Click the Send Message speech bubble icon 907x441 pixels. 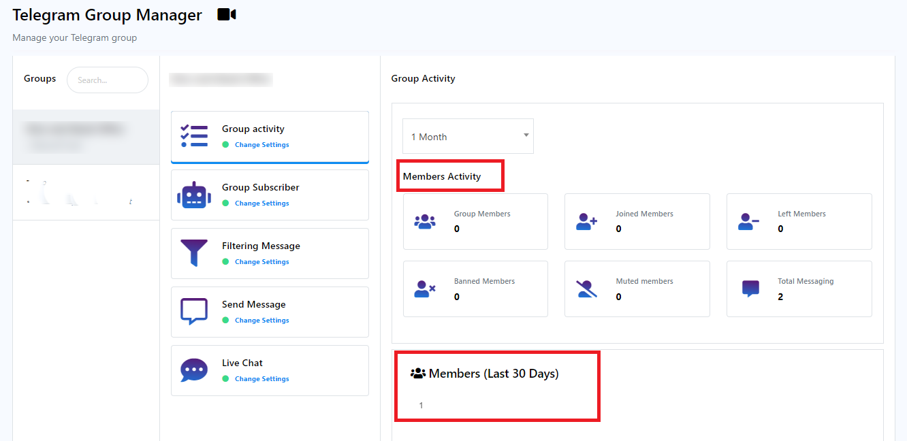194,312
